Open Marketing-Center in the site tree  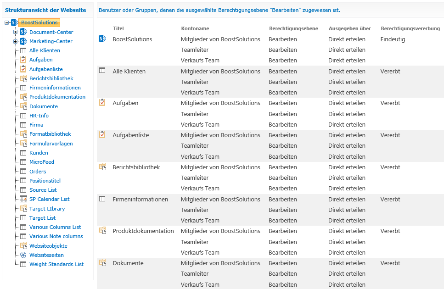pyautogui.click(x=51, y=41)
